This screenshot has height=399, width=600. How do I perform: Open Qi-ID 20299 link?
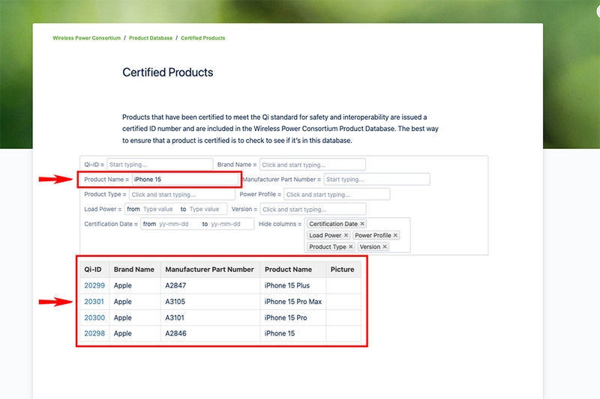pyautogui.click(x=94, y=286)
